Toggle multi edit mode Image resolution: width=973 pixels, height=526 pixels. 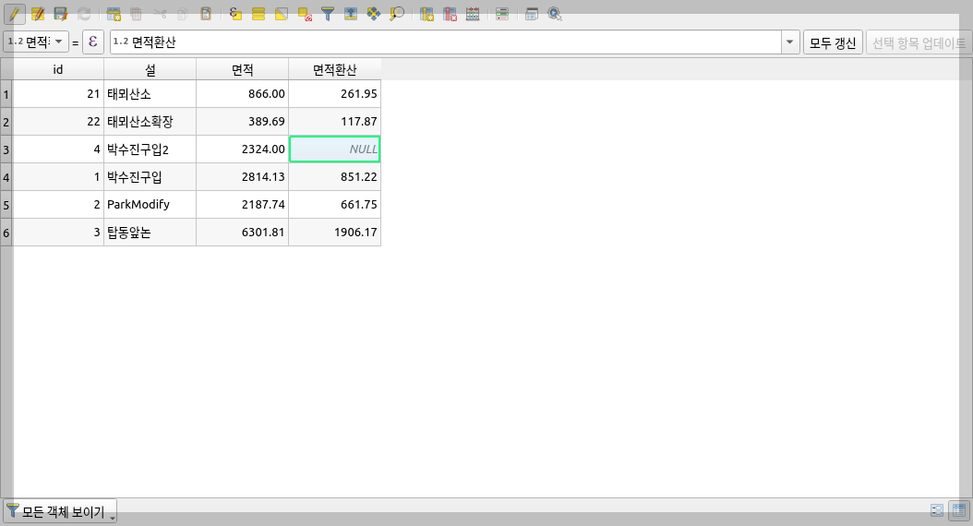click(37, 14)
